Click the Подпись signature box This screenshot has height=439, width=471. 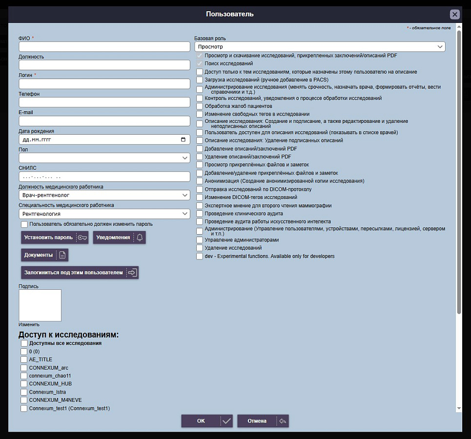40,305
